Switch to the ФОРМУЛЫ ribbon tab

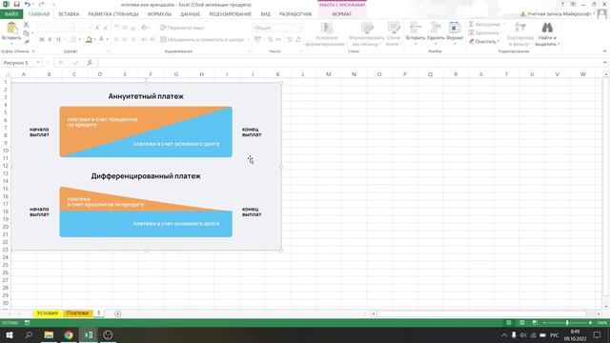(x=159, y=14)
